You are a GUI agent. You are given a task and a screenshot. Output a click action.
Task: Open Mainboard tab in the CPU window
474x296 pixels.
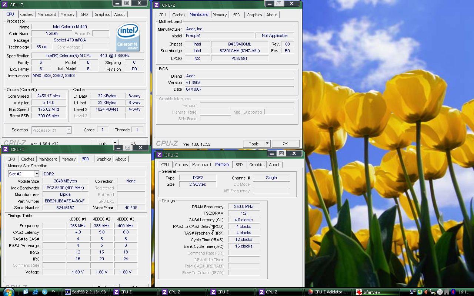(47, 14)
